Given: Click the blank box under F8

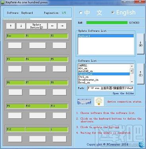Looking at the screenshot, I should (60, 92).
